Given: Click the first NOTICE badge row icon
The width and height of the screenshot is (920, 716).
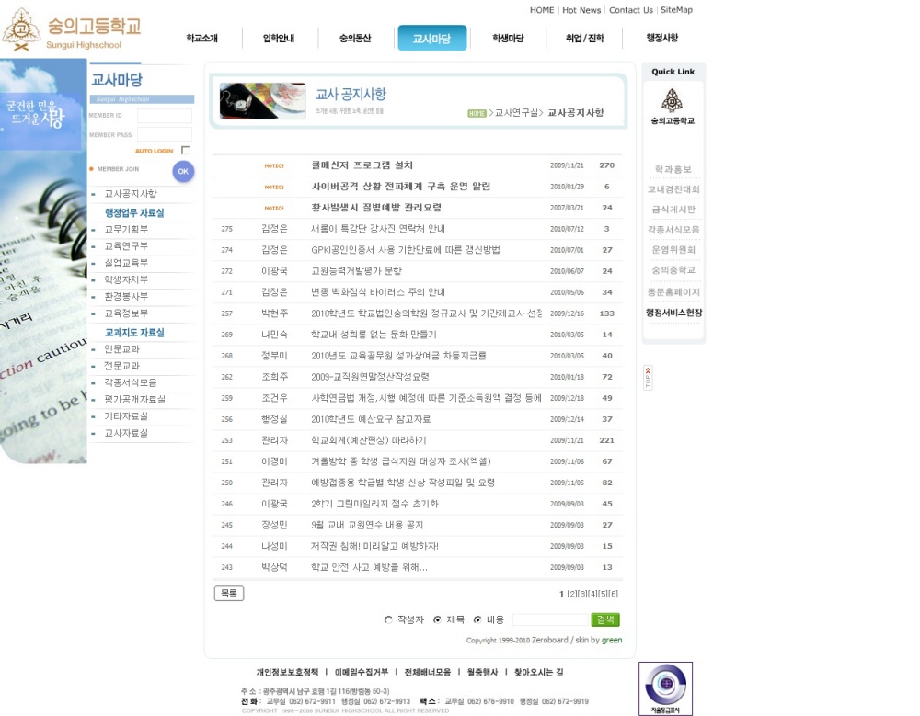Looking at the screenshot, I should 274,165.
